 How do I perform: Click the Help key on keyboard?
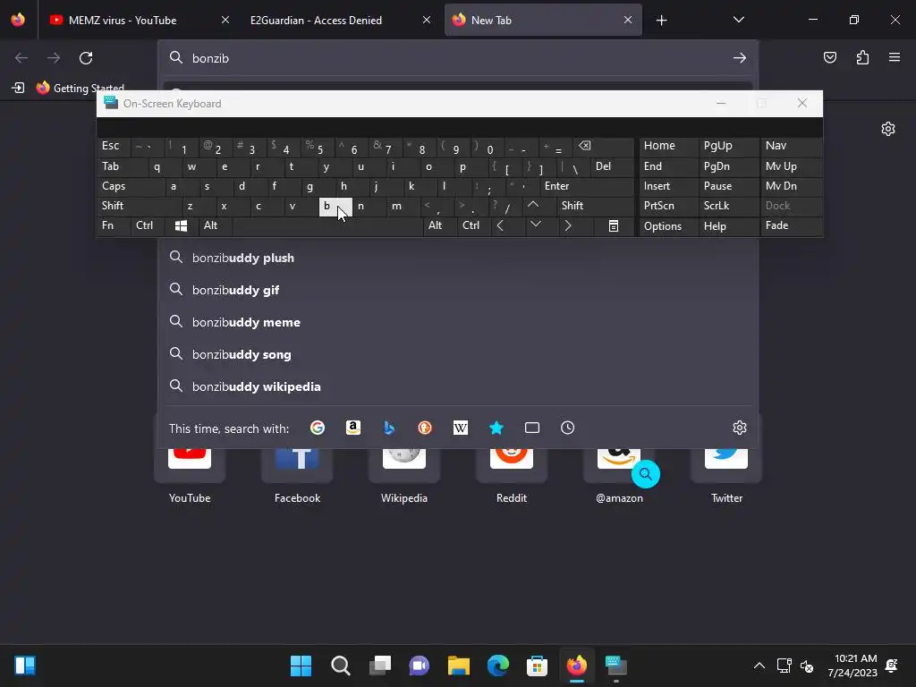click(x=728, y=225)
